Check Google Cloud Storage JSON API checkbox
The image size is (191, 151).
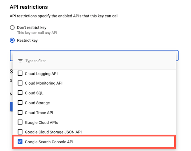pos(20,132)
